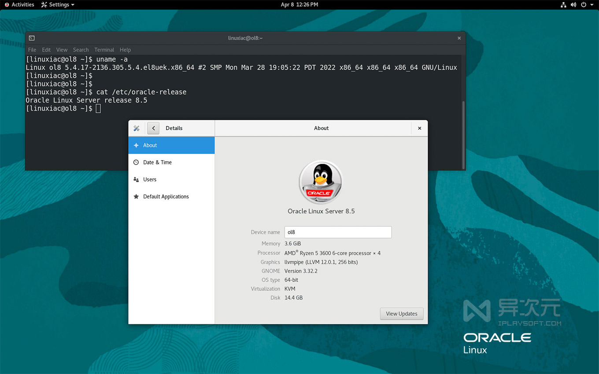Close the linuxiac@ol8 terminal window
Viewport: 599px width, 374px height.
point(459,38)
